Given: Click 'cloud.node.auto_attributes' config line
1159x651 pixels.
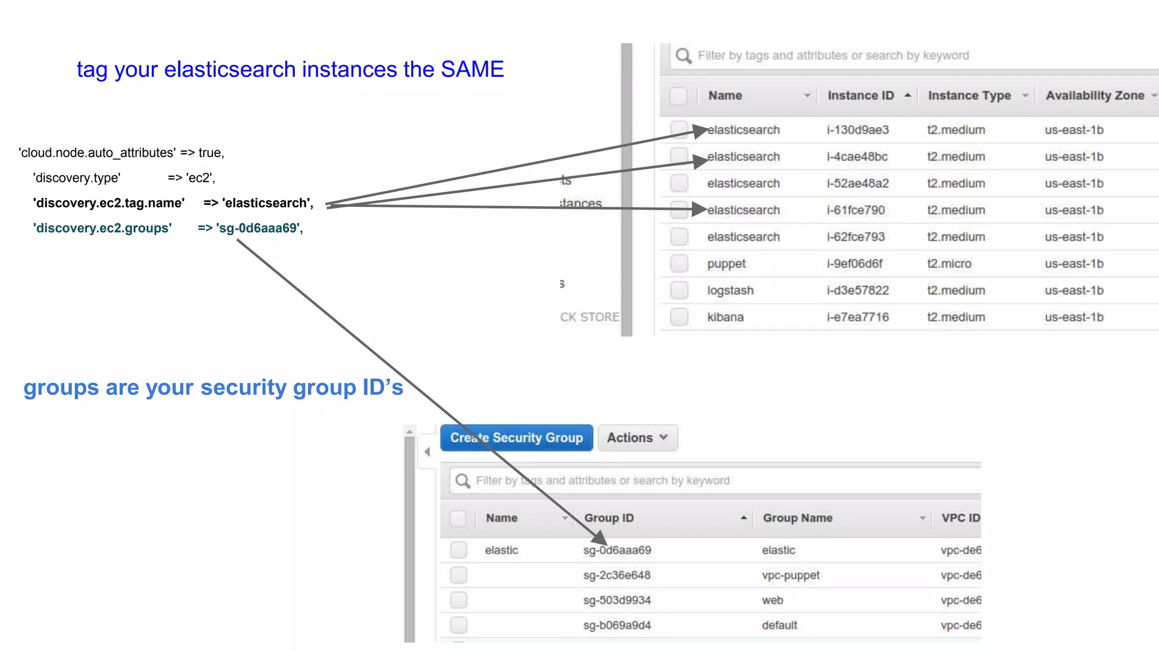Looking at the screenshot, I should point(122,153).
